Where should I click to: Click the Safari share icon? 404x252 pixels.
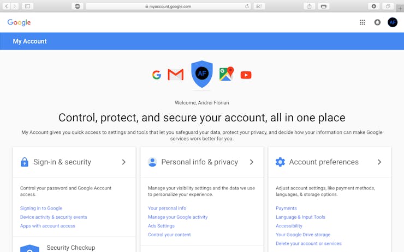(309, 6)
